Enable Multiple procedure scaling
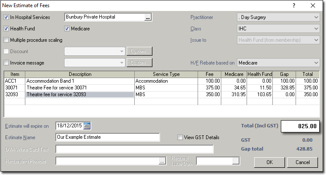 pyautogui.click(x=6, y=40)
